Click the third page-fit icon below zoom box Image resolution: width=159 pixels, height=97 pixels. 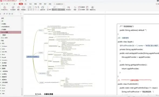(34, 10)
